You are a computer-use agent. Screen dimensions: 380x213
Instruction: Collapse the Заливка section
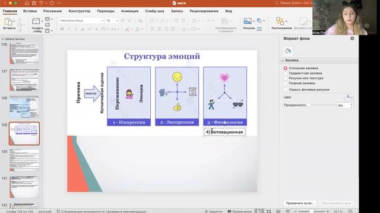click(283, 60)
